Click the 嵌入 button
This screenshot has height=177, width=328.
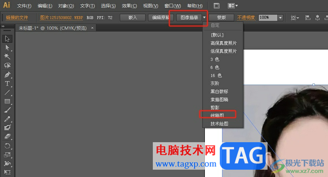coord(133,18)
